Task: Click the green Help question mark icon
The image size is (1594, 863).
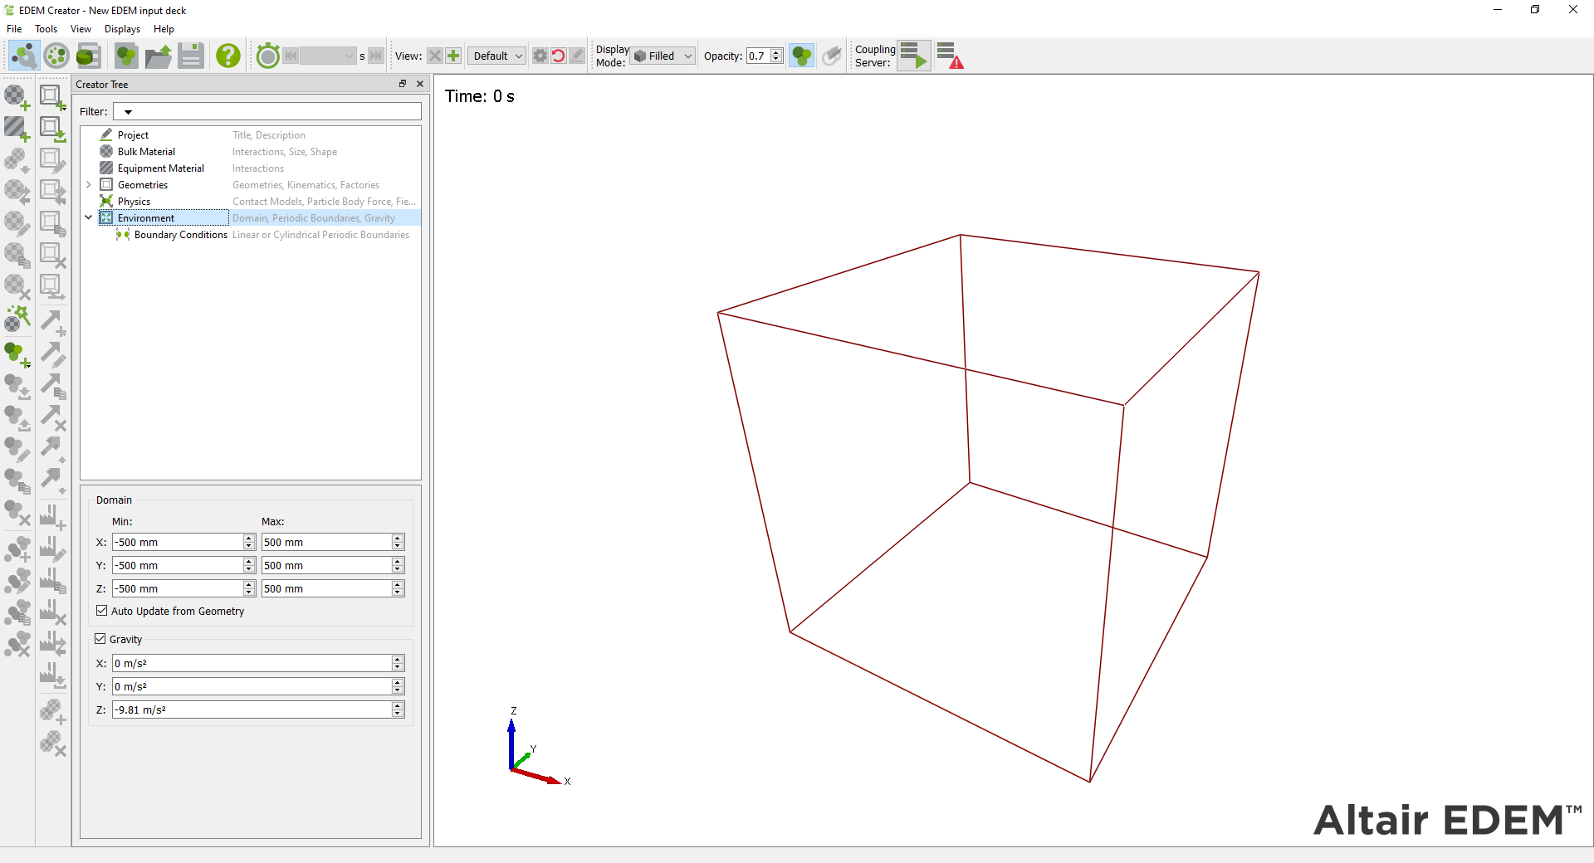Action: (227, 56)
